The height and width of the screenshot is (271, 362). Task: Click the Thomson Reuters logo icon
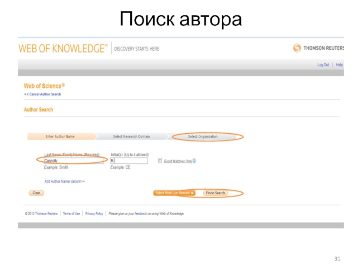(297, 48)
